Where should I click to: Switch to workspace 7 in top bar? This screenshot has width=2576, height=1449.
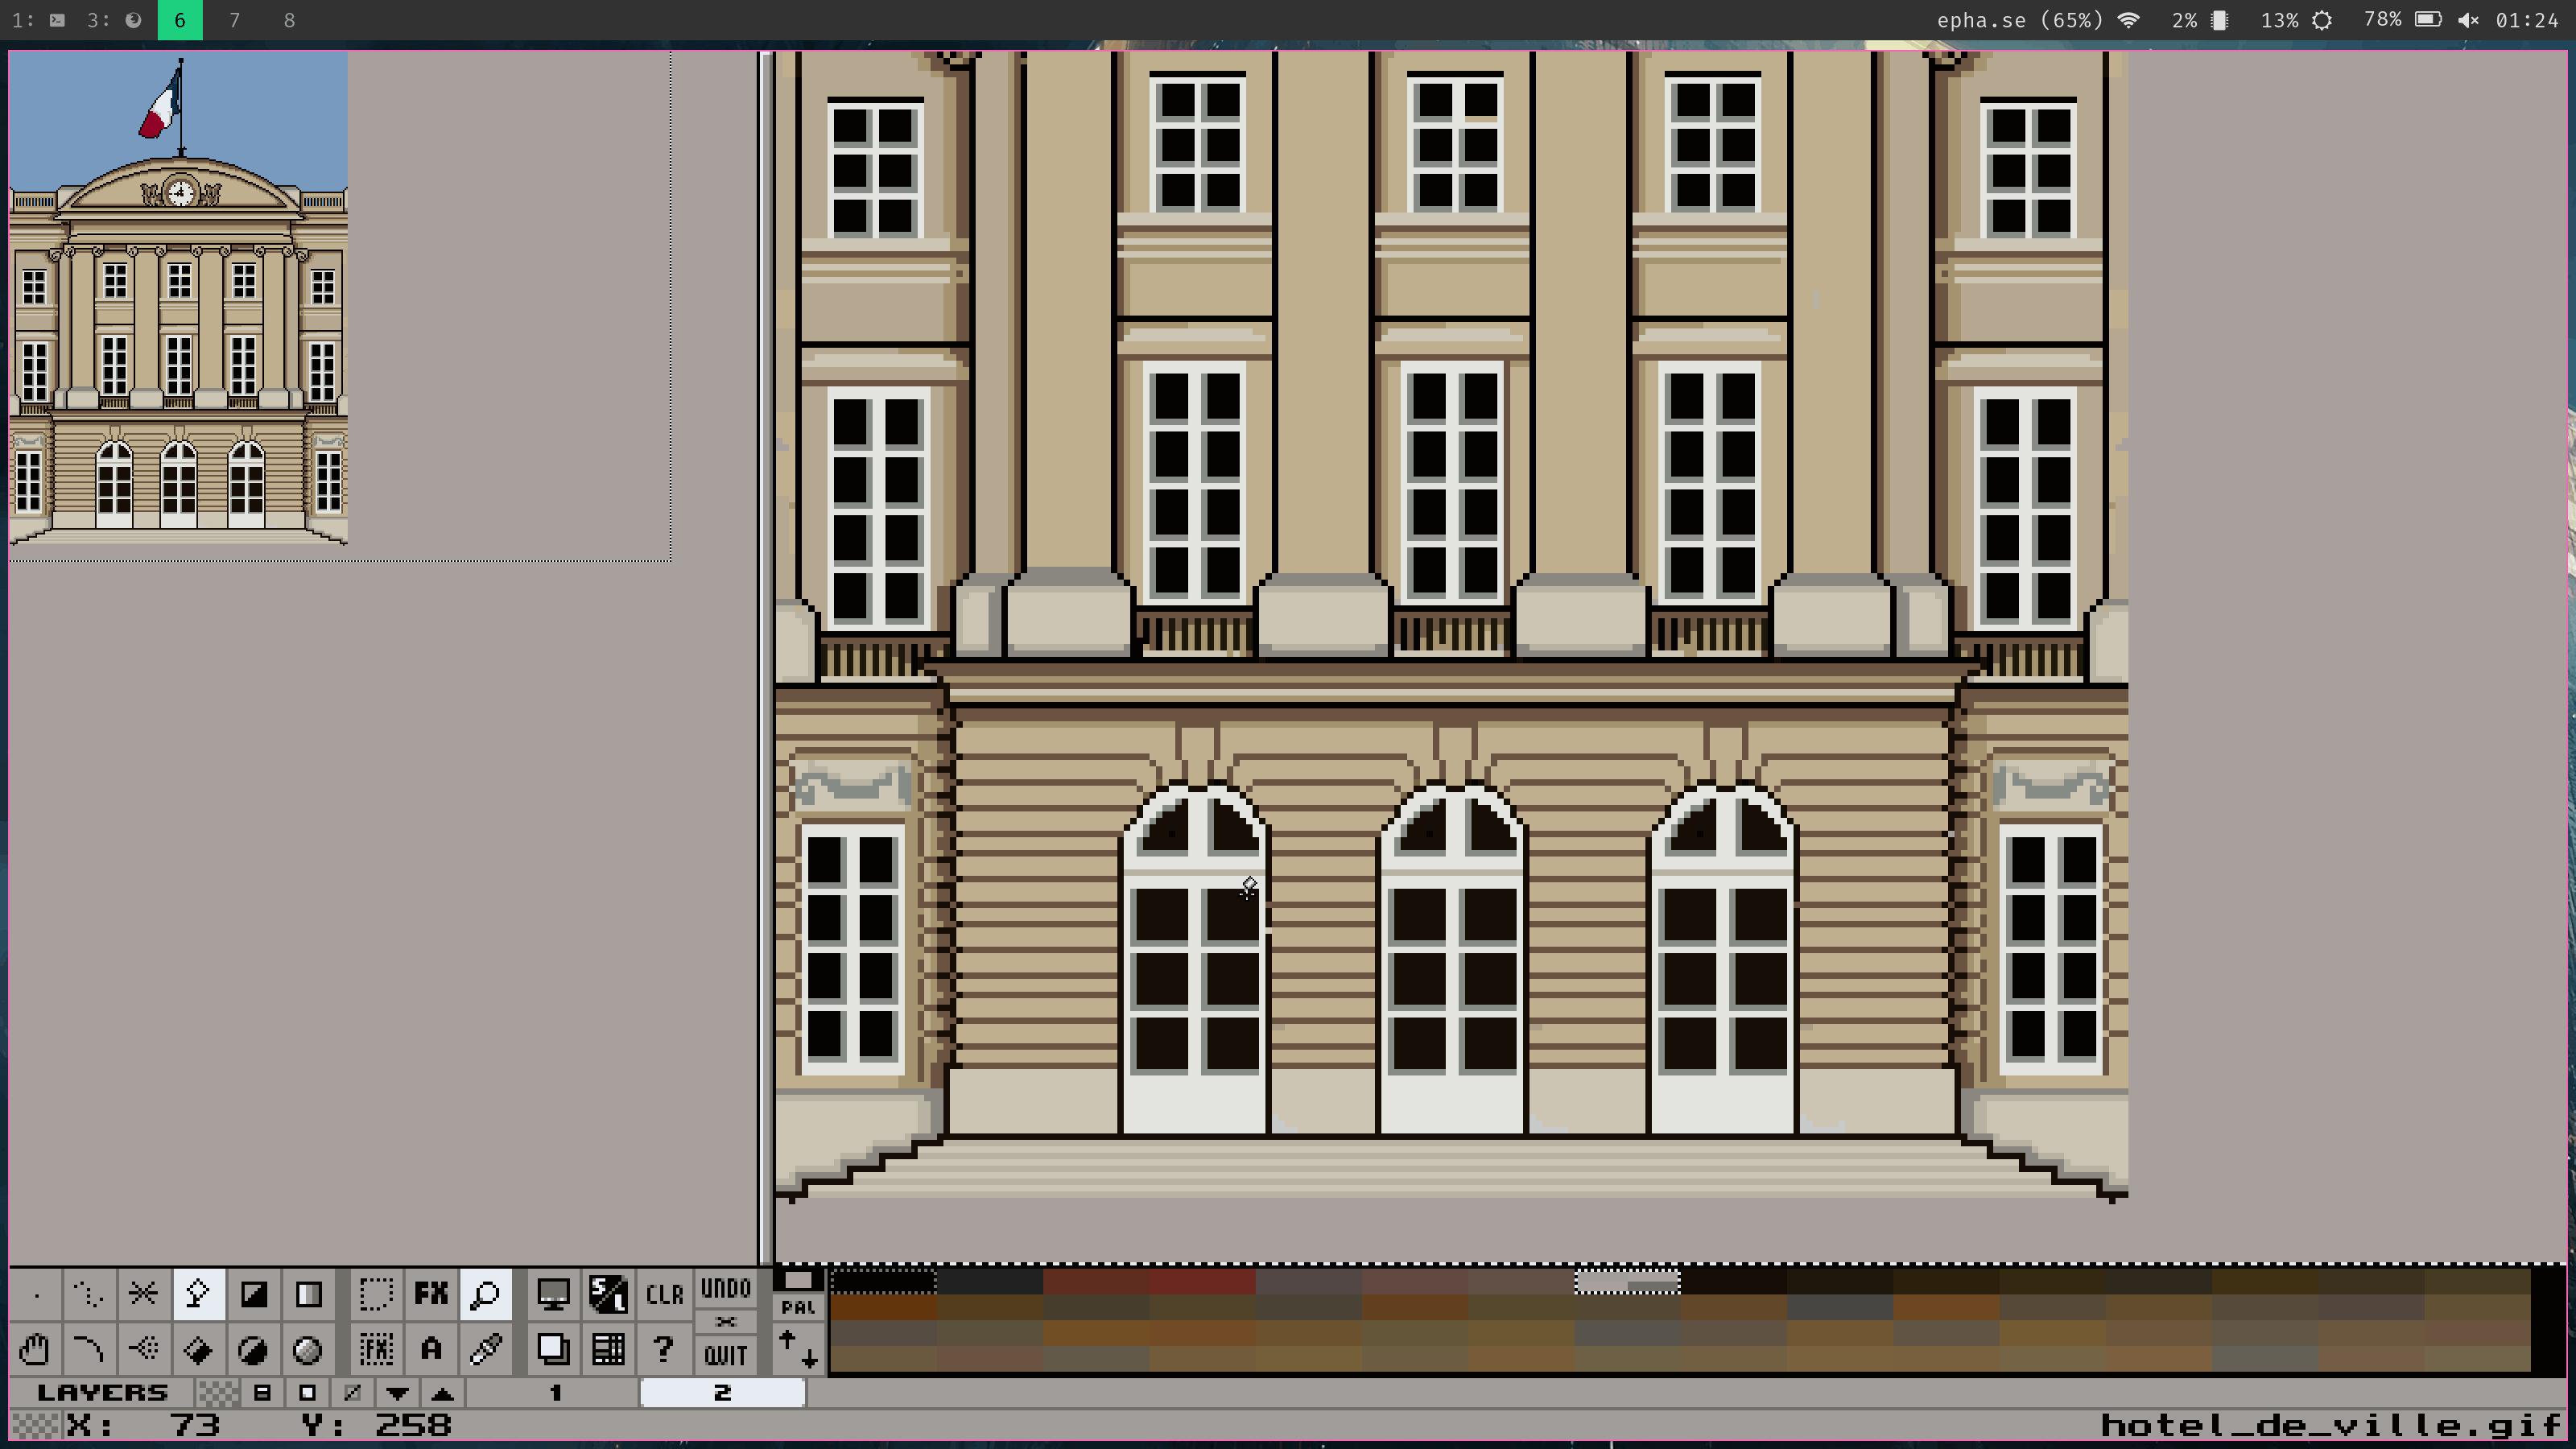point(234,20)
